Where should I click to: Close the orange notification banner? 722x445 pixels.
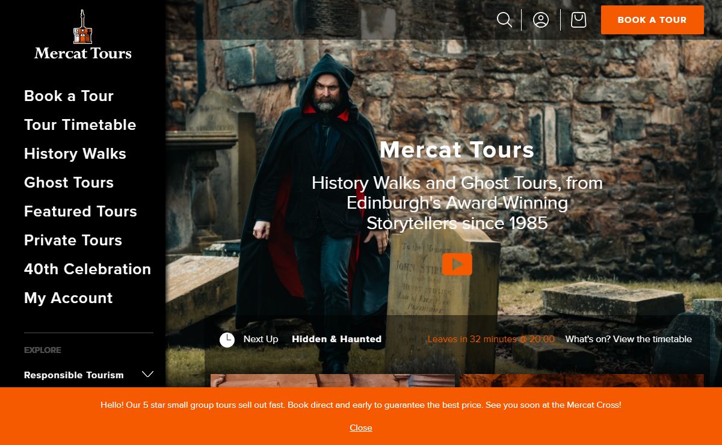tap(361, 428)
